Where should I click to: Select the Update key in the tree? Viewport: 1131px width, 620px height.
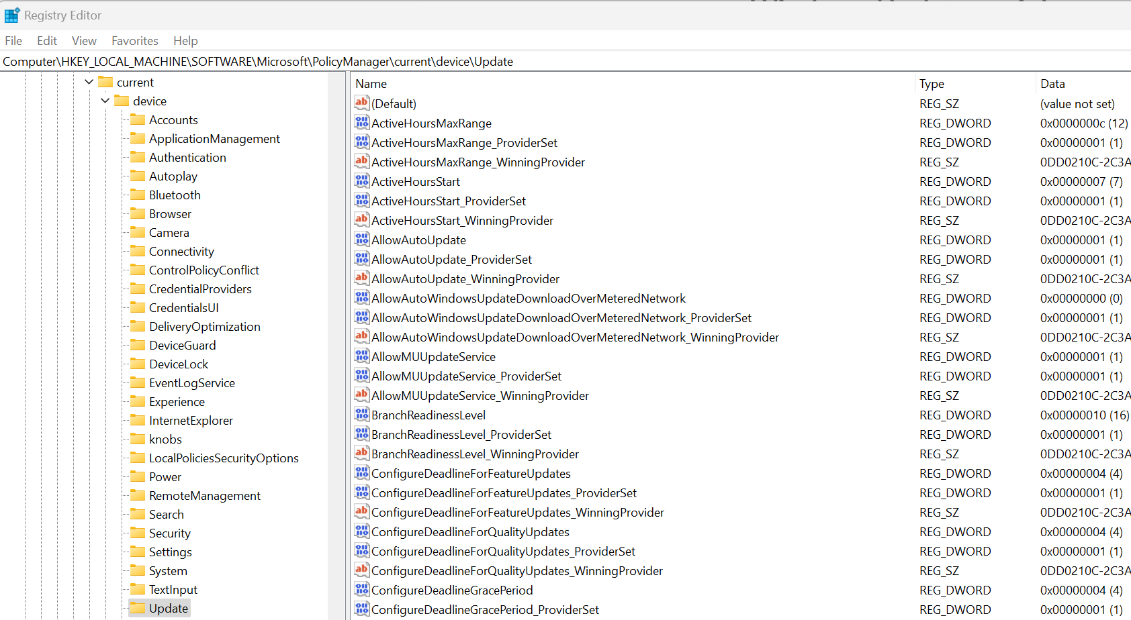tap(168, 608)
